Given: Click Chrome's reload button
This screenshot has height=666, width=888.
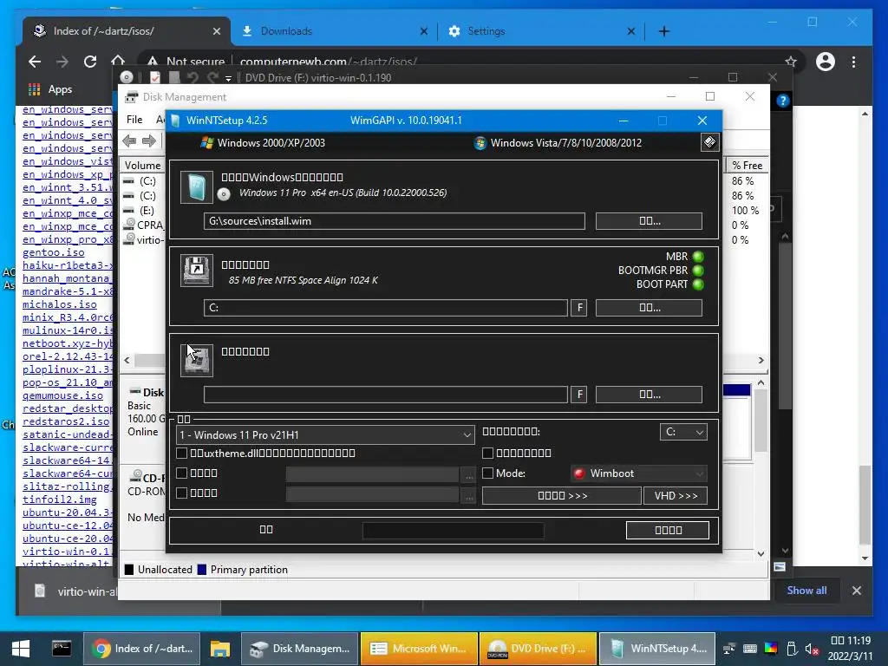Looking at the screenshot, I should [90, 62].
